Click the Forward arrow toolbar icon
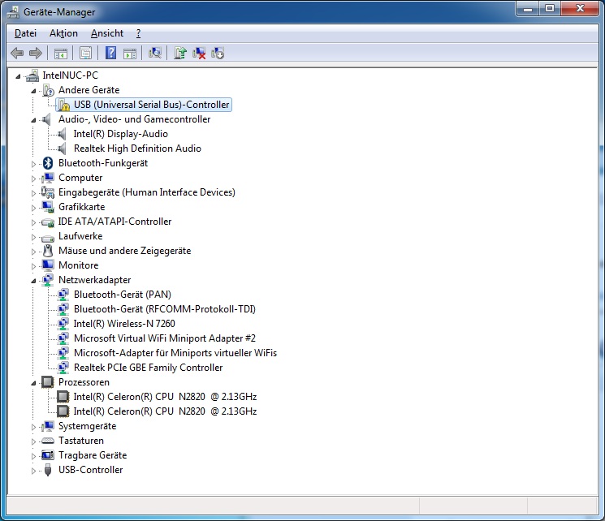Viewport: 605px width, 521px height. click(x=36, y=54)
